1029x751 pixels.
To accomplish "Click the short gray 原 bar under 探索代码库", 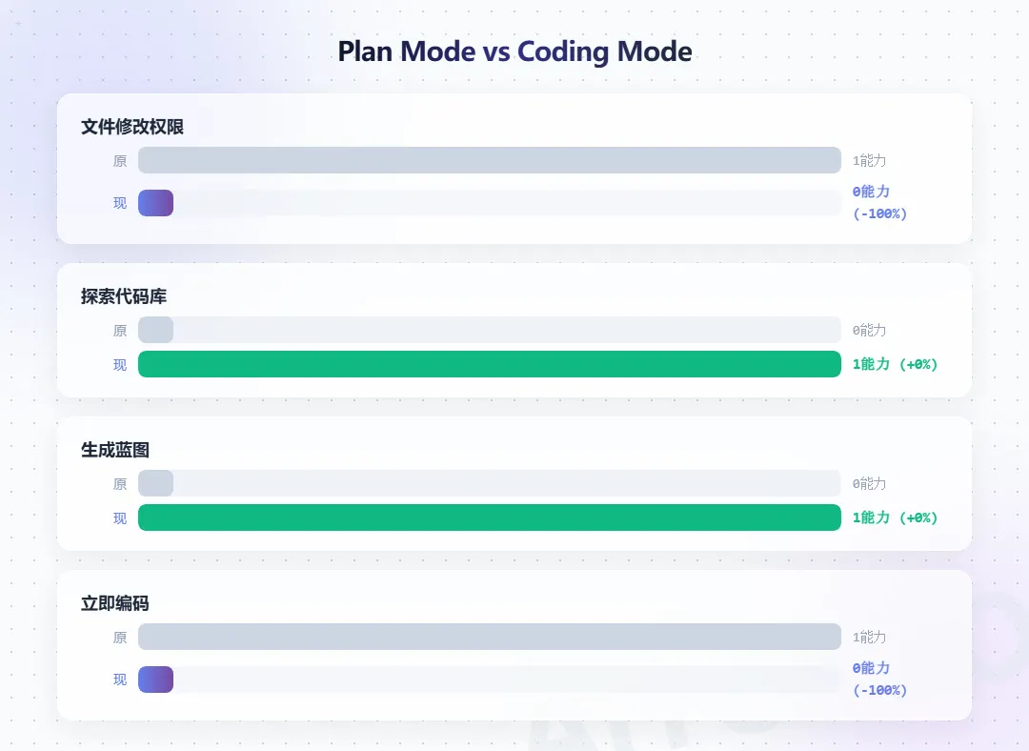I will 155,330.
